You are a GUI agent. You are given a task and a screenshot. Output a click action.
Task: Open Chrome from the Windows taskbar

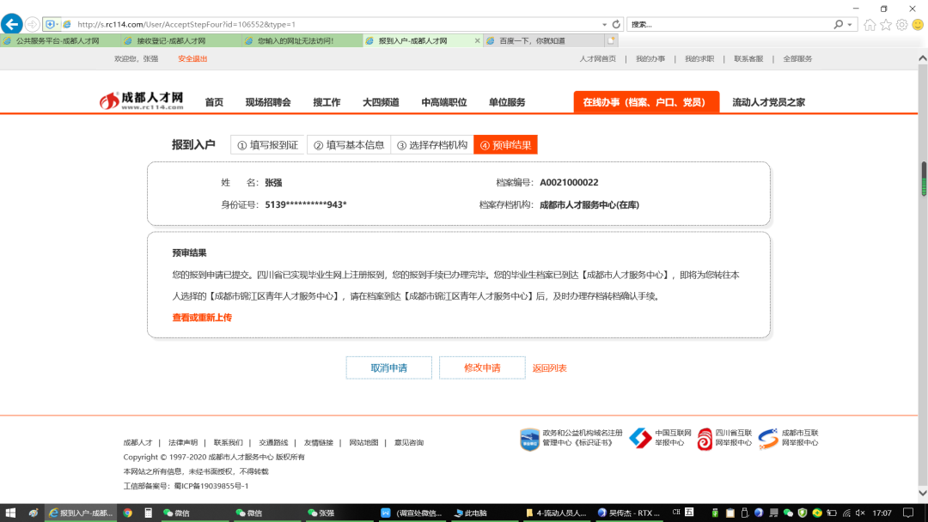point(127,513)
